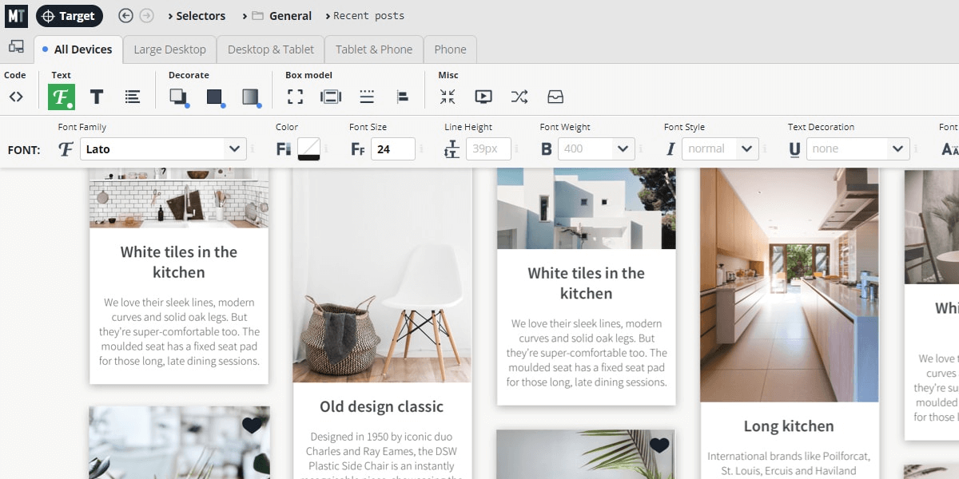The image size is (959, 479).
Task: Toggle heart on the bottom-left post image
Action: click(252, 425)
